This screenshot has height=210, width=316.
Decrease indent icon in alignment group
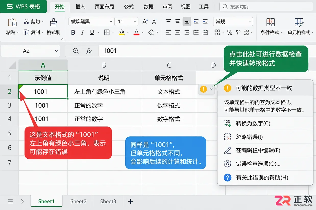tap(196, 21)
